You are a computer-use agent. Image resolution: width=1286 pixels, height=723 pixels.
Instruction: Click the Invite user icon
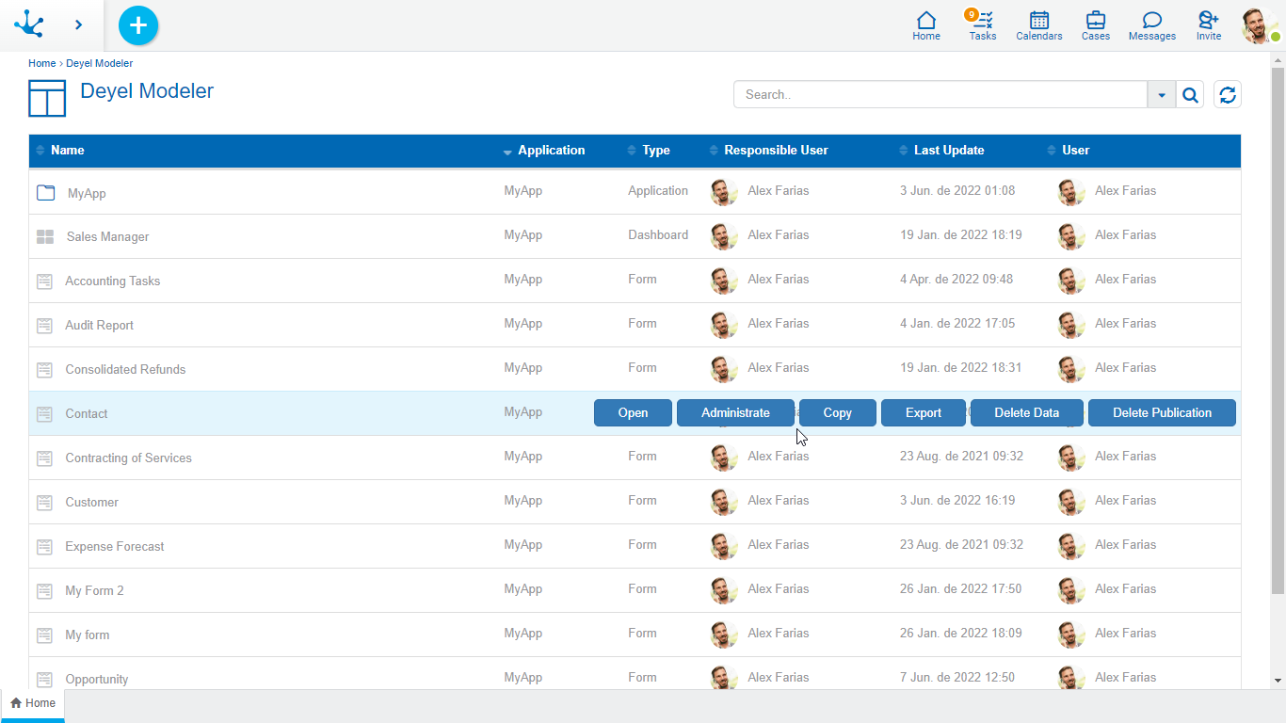click(1209, 25)
